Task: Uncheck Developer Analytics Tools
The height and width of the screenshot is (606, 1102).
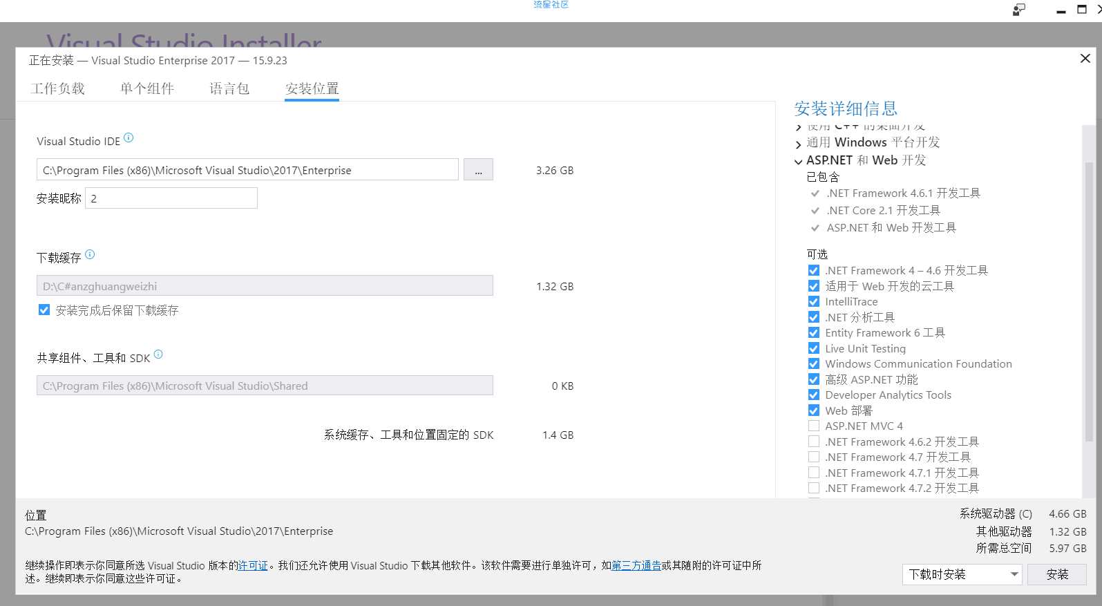Action: pyautogui.click(x=814, y=395)
